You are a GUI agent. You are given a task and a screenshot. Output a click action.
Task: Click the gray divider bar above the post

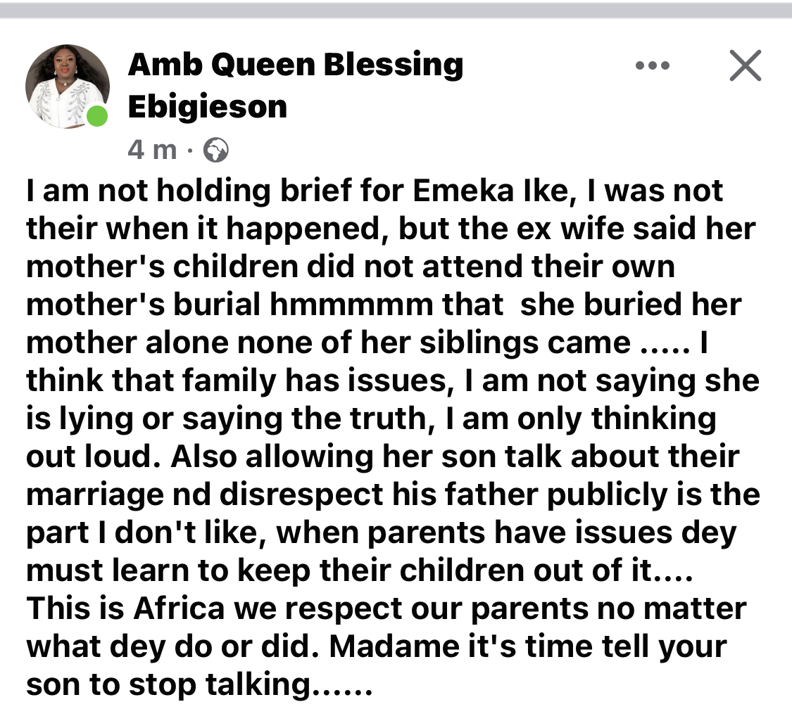396,10
